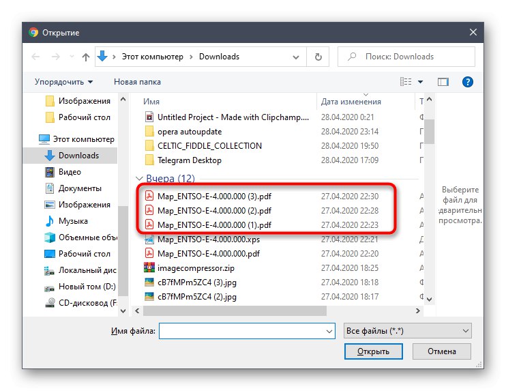Select 'Этот компьютер' in navigation tree

click(x=77, y=139)
